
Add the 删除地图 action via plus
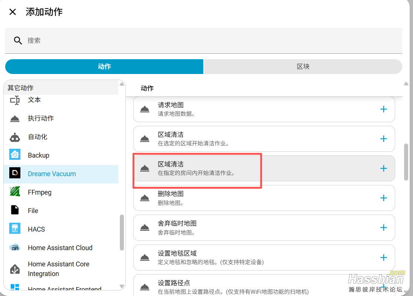pyautogui.click(x=383, y=198)
